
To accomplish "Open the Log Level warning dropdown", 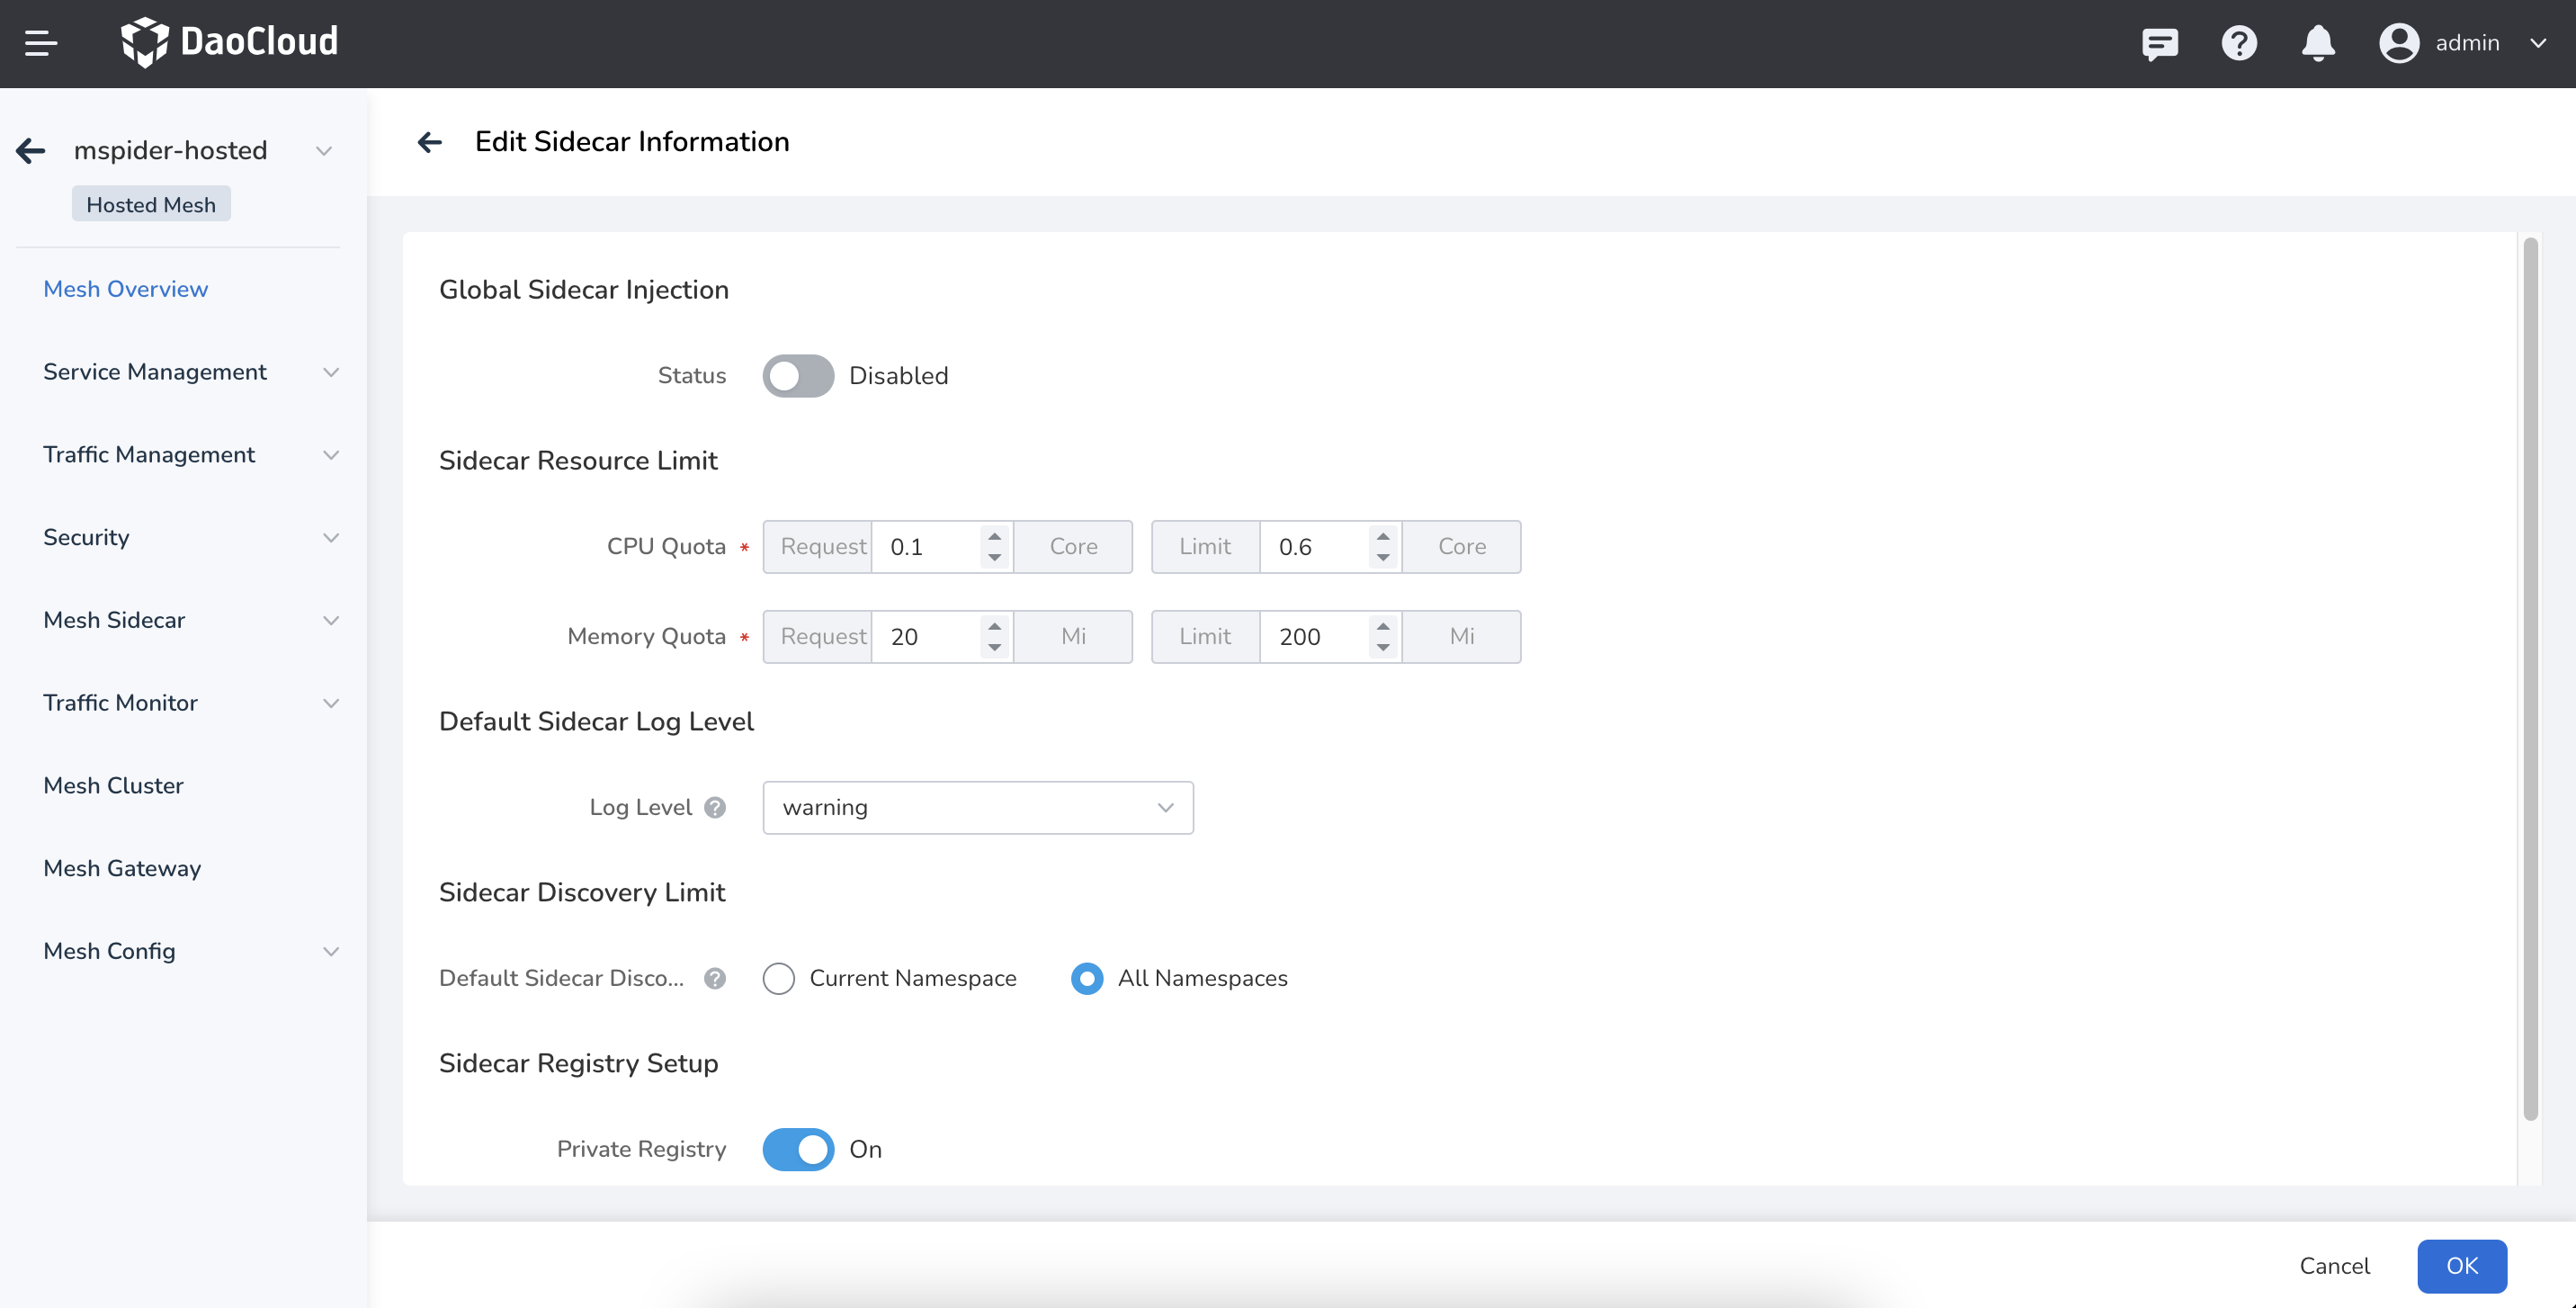I will tap(977, 807).
